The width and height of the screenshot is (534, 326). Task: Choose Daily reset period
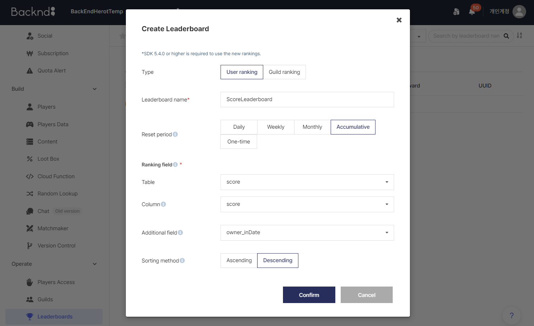click(x=239, y=127)
